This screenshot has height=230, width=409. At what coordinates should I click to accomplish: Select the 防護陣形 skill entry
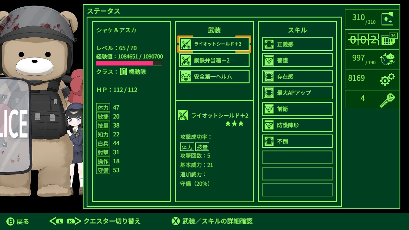pyautogui.click(x=297, y=125)
